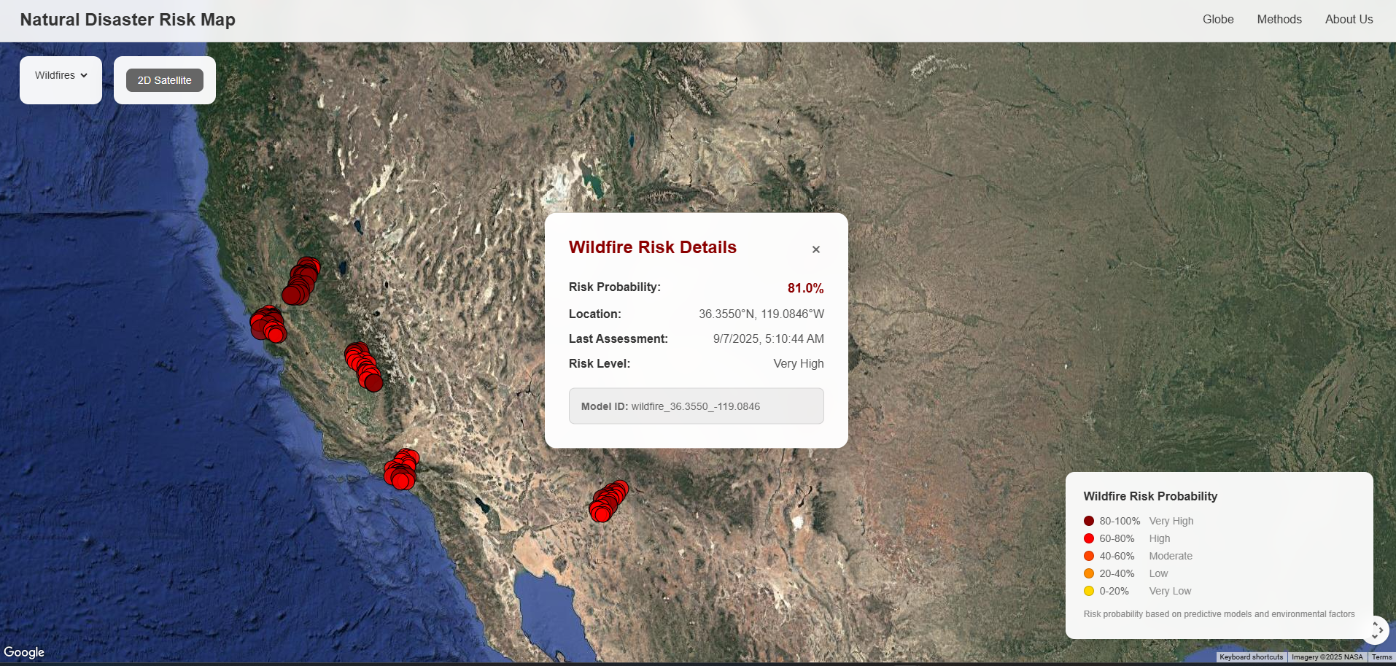Click the orange 20-40% legend swatch
This screenshot has width=1396, height=666.
pos(1089,573)
